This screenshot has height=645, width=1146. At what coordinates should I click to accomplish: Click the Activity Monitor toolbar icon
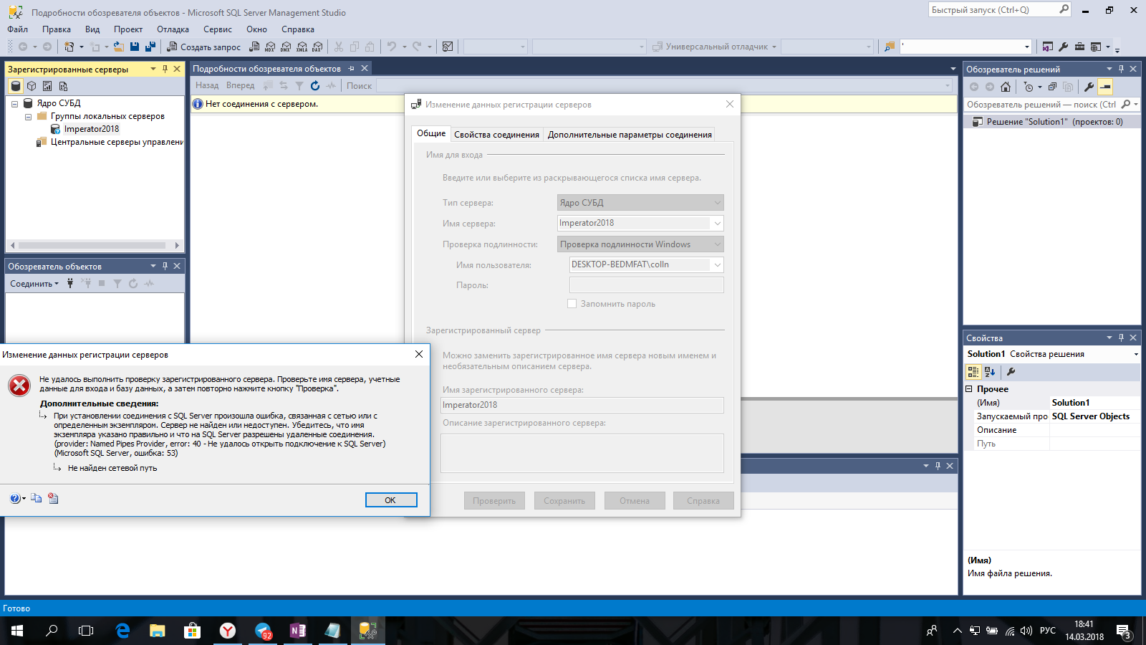click(x=448, y=47)
